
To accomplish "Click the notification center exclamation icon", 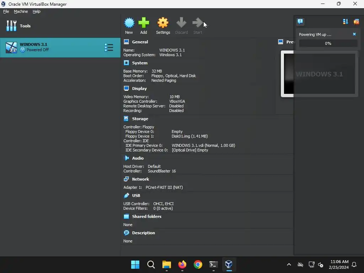I will click(300, 22).
